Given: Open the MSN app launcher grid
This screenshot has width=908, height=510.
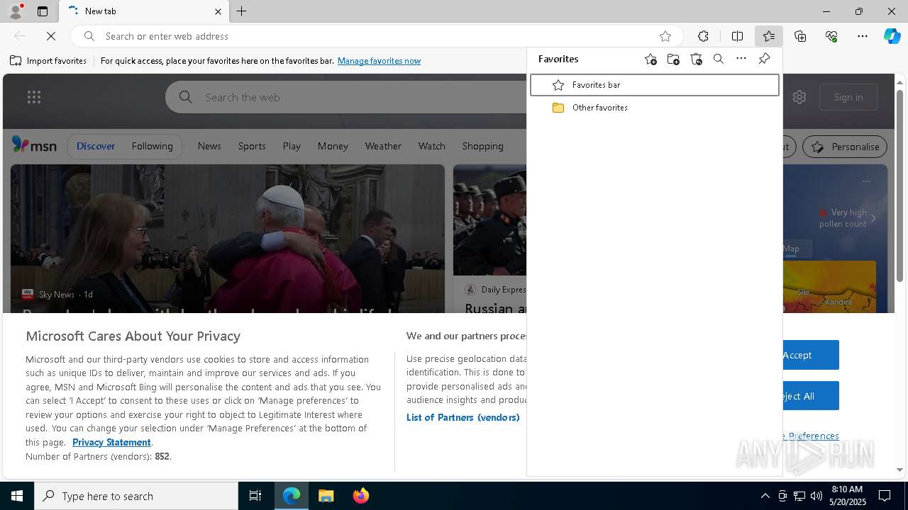Looking at the screenshot, I should (34, 97).
